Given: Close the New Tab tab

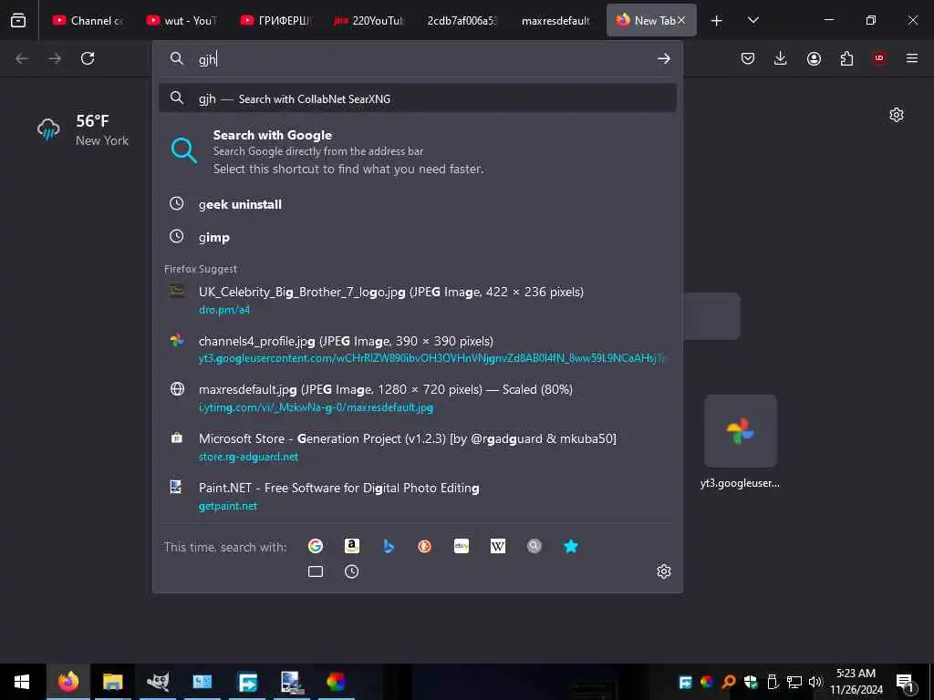Looking at the screenshot, I should coord(681,20).
